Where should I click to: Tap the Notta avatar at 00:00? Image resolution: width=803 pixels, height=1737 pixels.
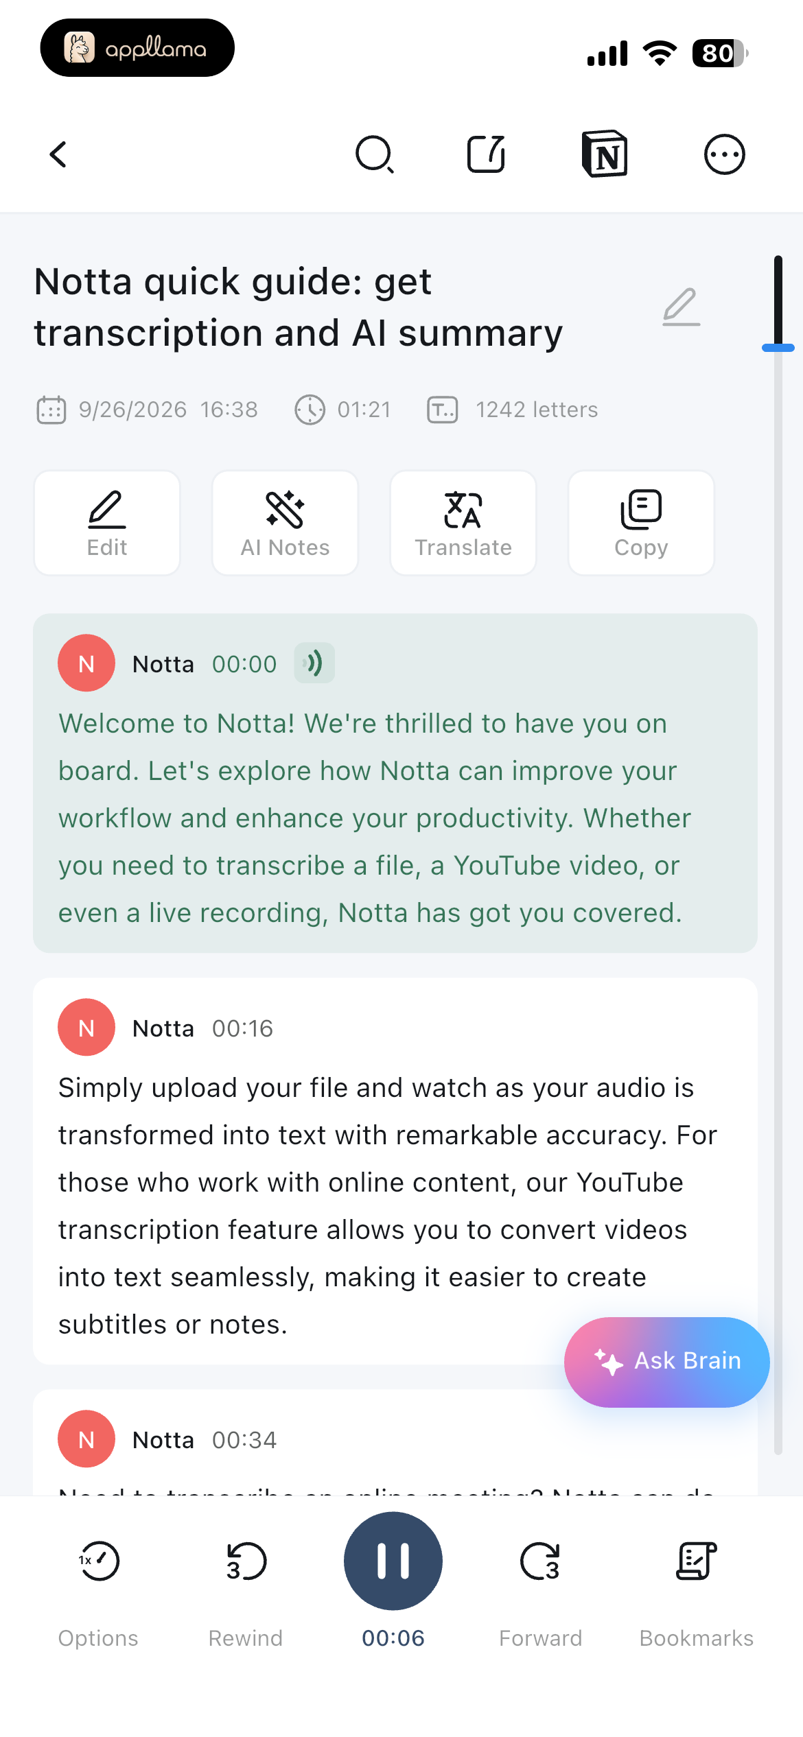click(x=86, y=663)
